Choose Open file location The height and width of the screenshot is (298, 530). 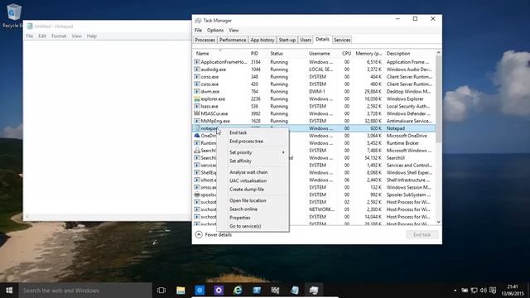[253, 200]
